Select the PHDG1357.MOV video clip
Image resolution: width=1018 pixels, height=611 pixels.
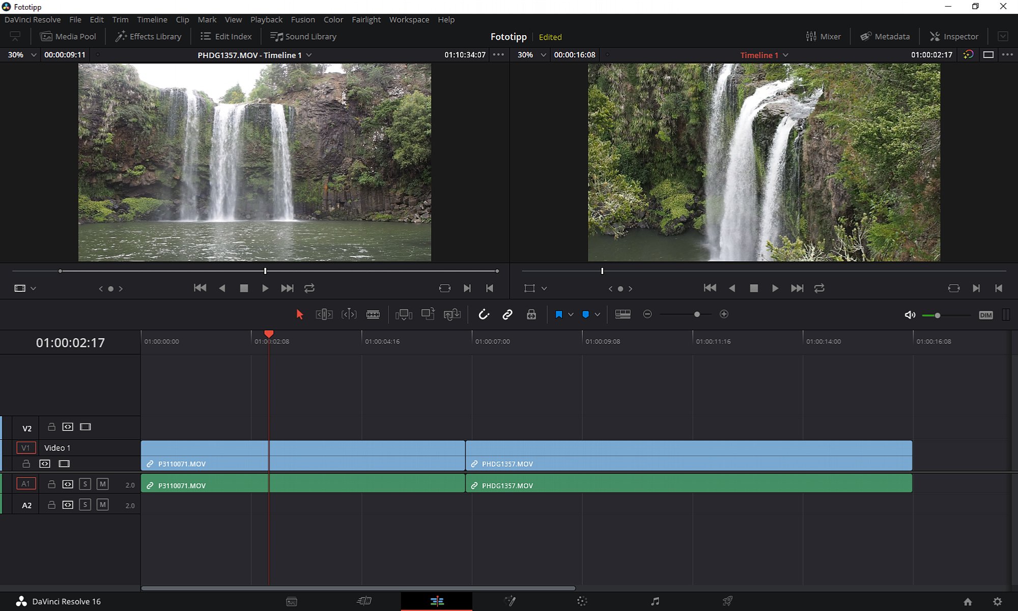pos(689,455)
